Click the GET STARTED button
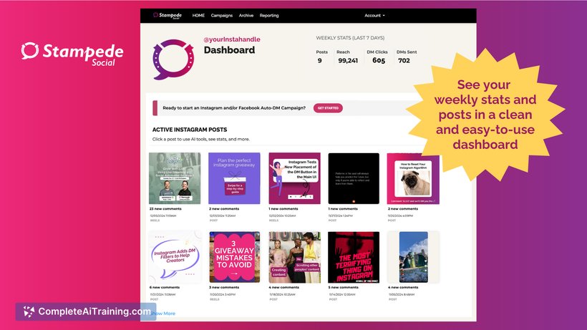This screenshot has width=587, height=330. click(x=328, y=108)
